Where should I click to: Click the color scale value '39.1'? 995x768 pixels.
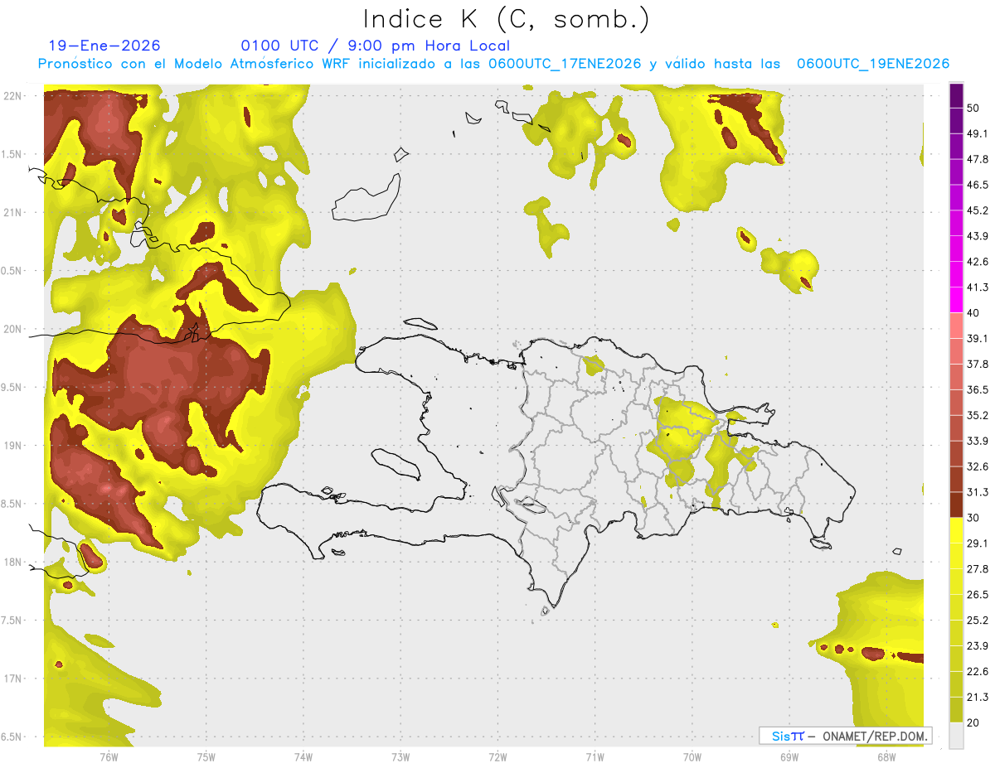click(978, 339)
